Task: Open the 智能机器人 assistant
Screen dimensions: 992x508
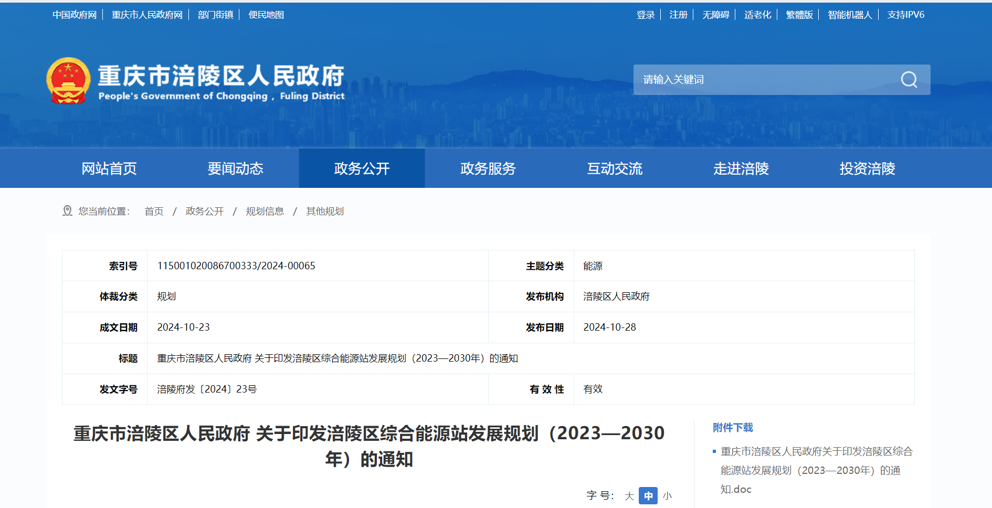Action: pos(849,14)
